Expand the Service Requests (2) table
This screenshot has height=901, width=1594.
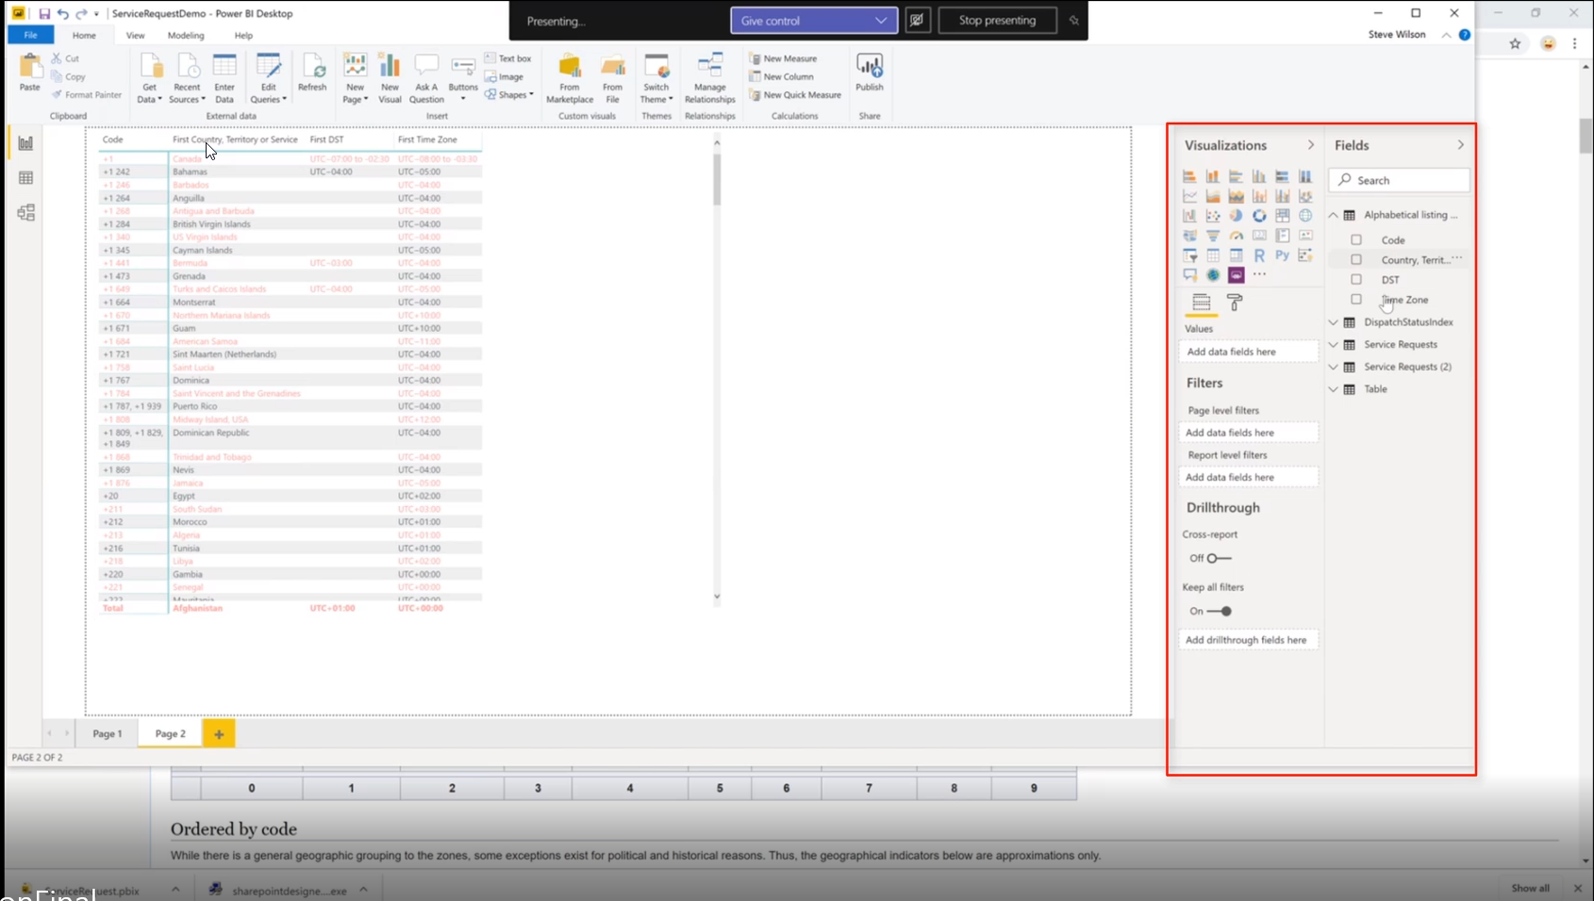tap(1334, 367)
